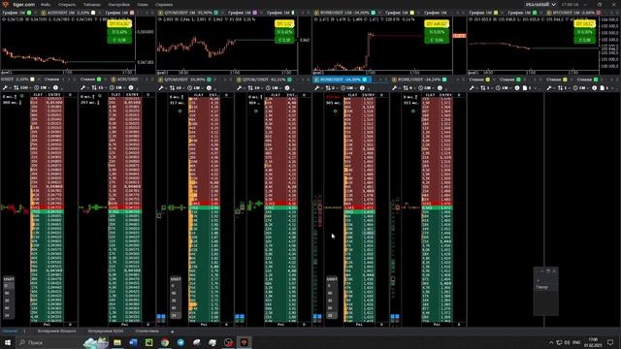This screenshot has width=621, height=349.
Task: Click the yellow DV button on the ACHUSDT chart
Action: click(x=119, y=24)
